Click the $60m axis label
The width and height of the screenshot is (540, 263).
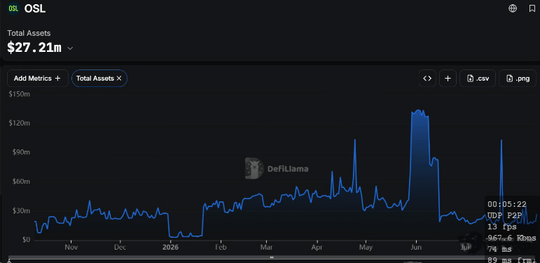click(22, 182)
